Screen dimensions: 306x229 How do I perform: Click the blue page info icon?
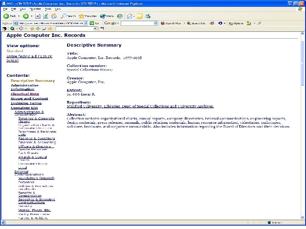(x=220, y=23)
